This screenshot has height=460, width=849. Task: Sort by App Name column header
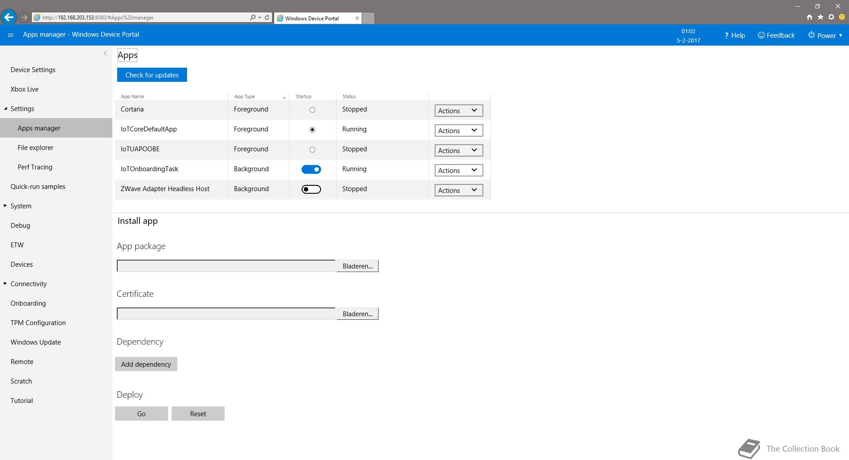(x=133, y=96)
